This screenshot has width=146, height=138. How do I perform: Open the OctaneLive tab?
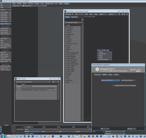click(x=97, y=74)
